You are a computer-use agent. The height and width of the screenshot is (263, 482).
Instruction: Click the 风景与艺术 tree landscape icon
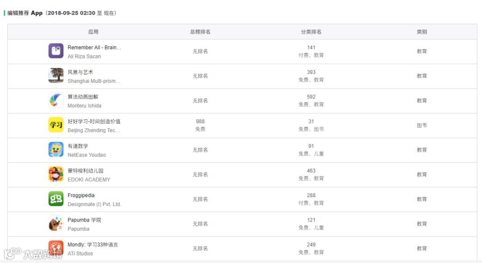(x=56, y=76)
